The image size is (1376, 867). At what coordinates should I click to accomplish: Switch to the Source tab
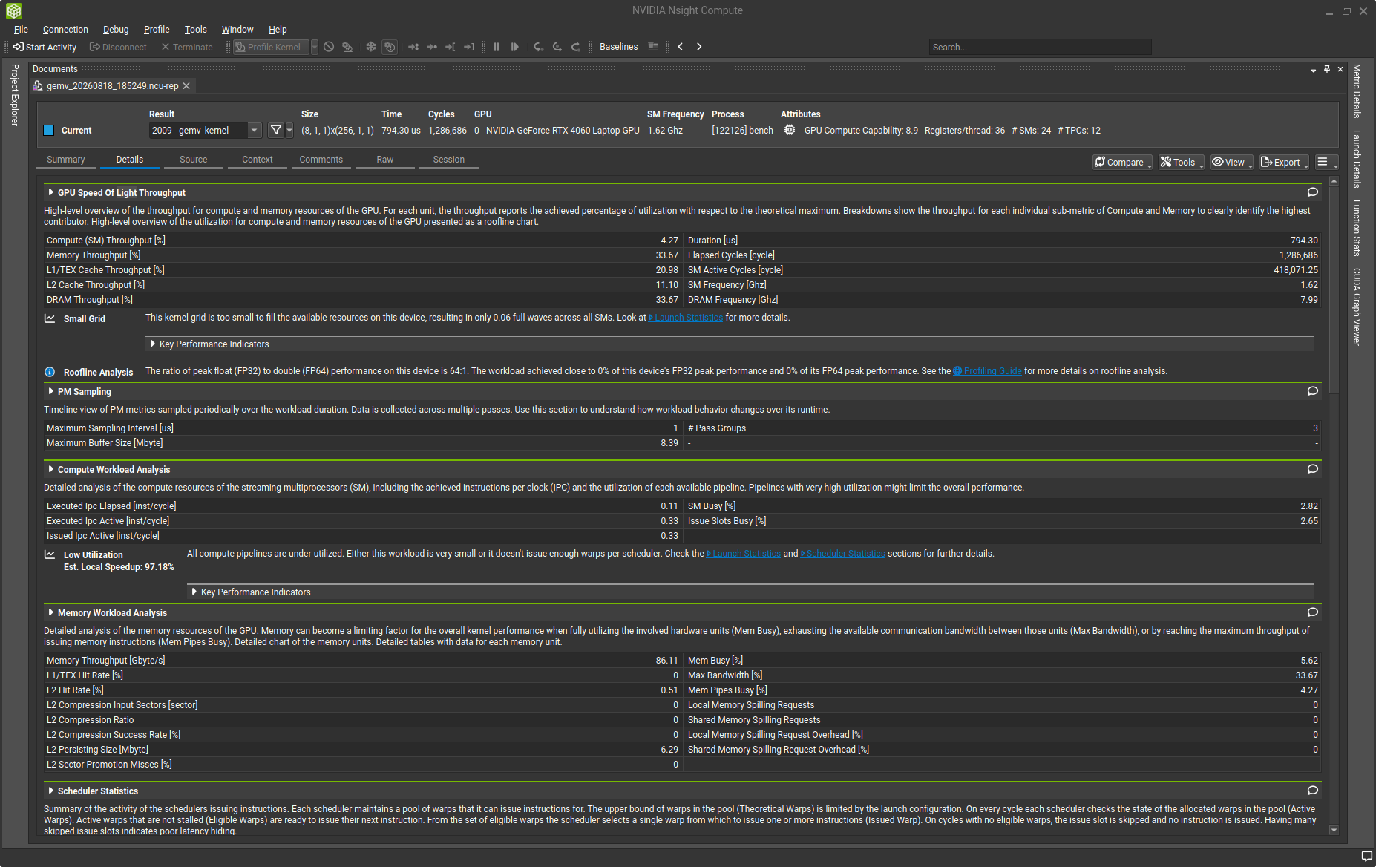coord(193,160)
